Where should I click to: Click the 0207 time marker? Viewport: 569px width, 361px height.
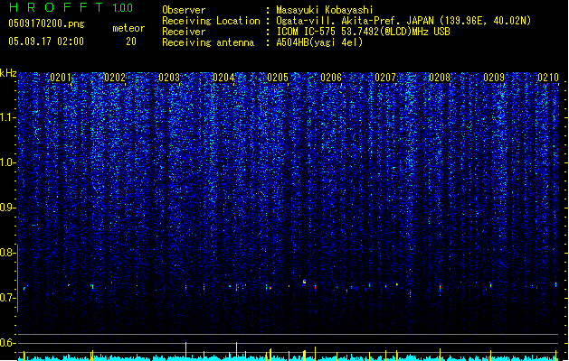pyautogui.click(x=385, y=78)
